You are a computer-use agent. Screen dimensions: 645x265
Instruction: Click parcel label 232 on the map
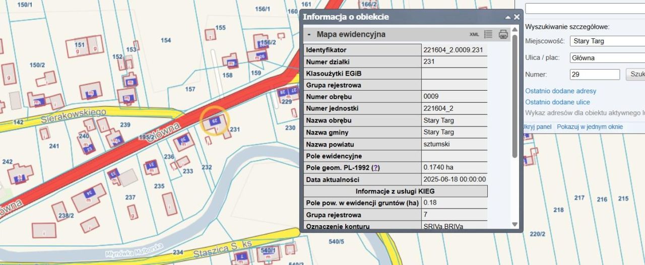click(207, 167)
